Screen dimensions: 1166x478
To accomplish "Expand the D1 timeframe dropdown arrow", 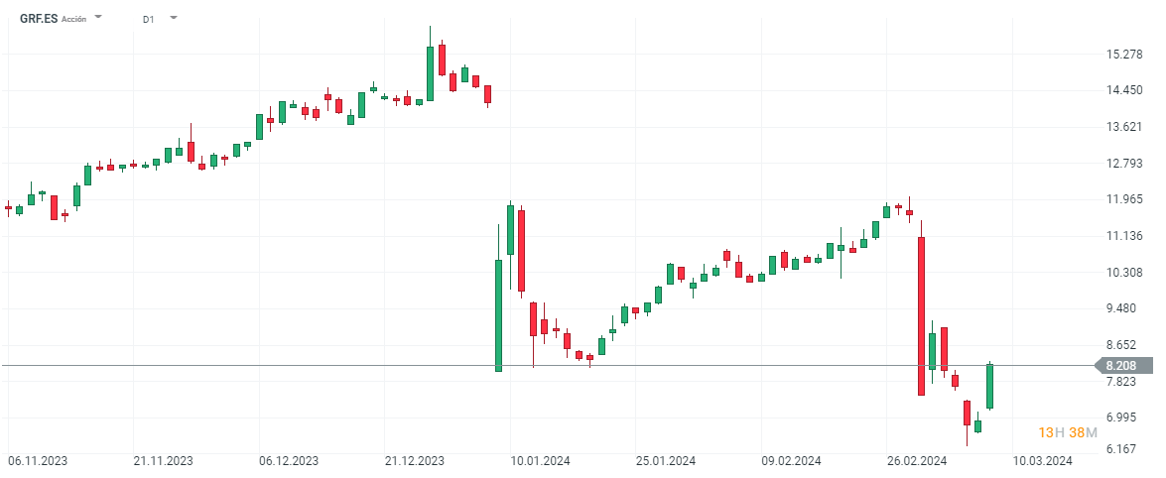I will click(174, 18).
